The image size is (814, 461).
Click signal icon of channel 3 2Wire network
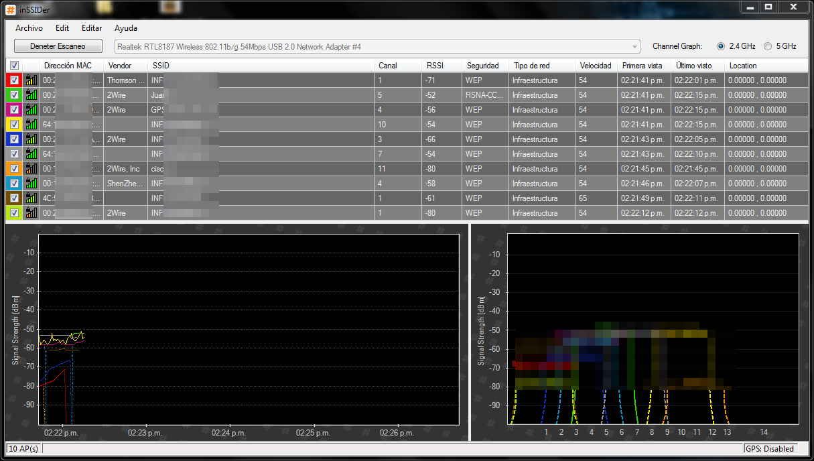coord(31,139)
